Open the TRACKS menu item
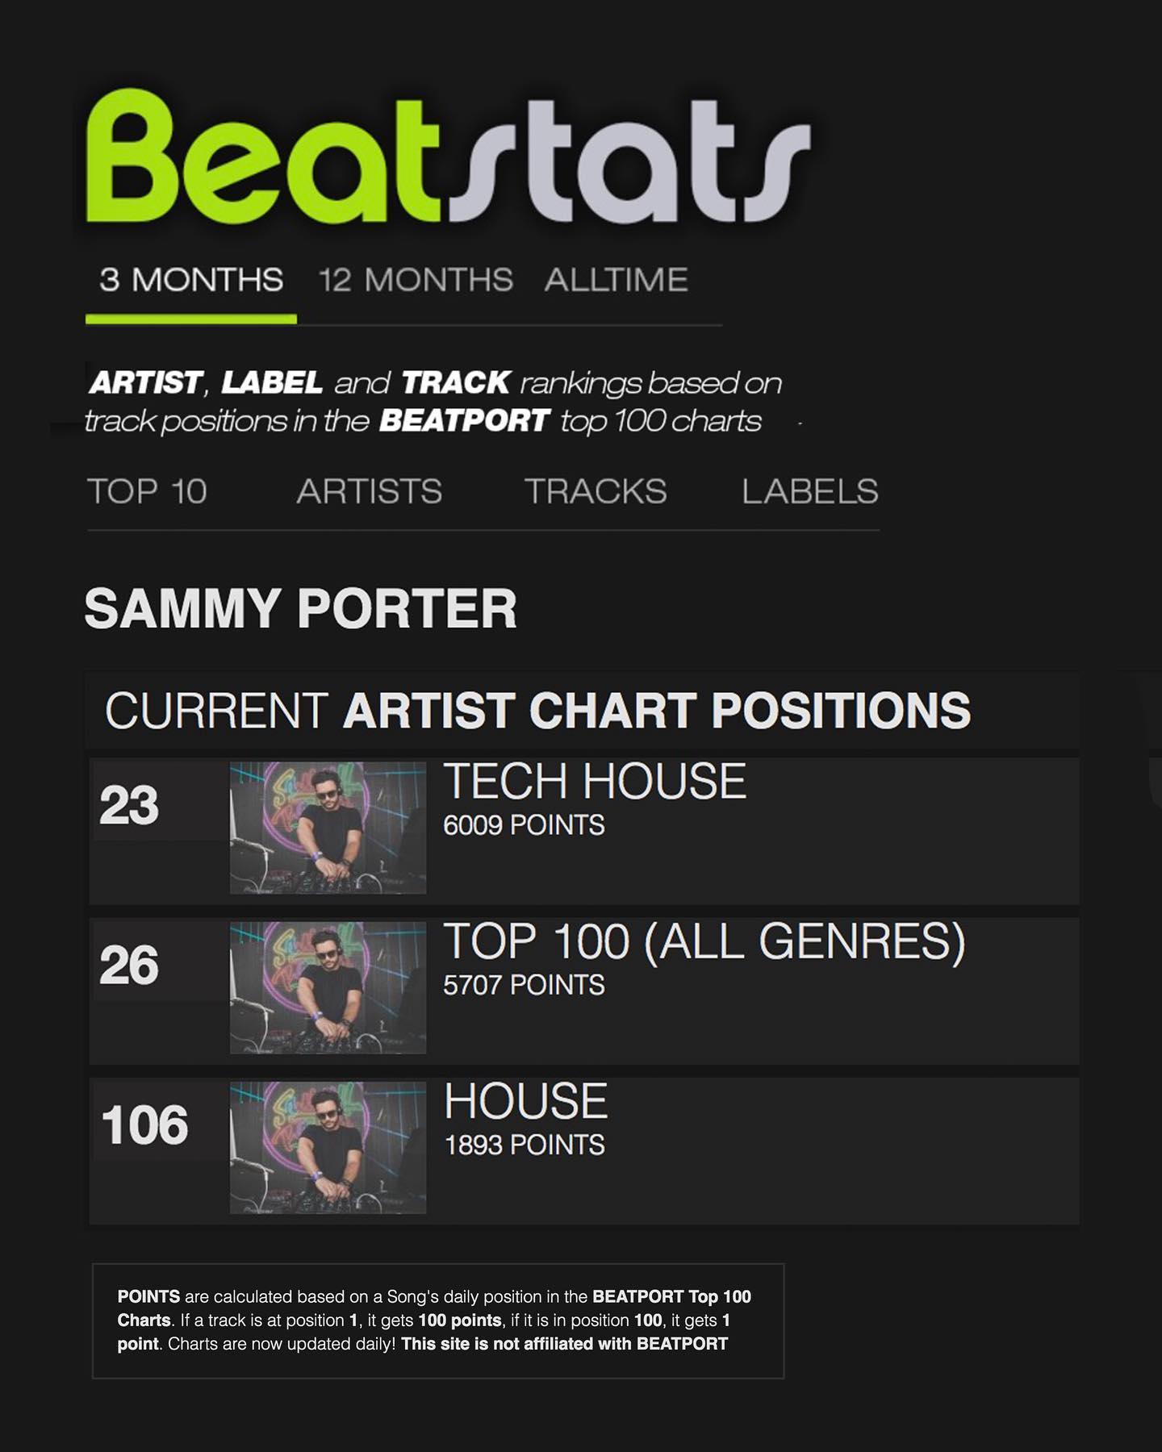Screen dimensions: 1162x1452 (596, 491)
